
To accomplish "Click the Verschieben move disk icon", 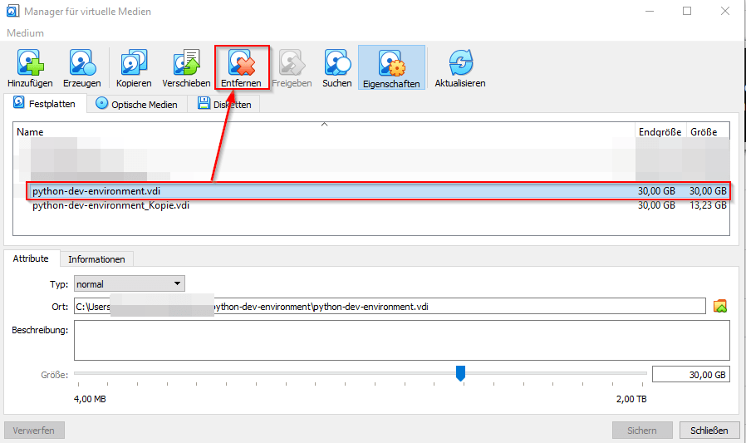I will click(x=186, y=63).
